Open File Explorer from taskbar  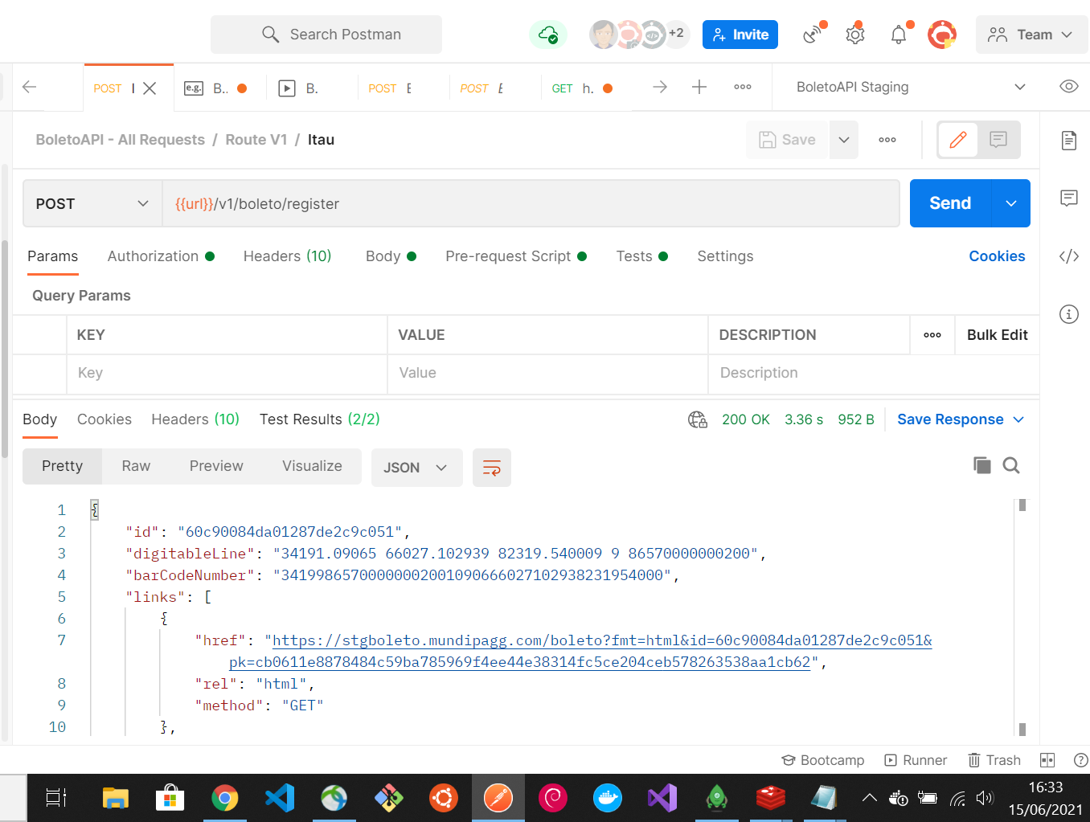116,798
